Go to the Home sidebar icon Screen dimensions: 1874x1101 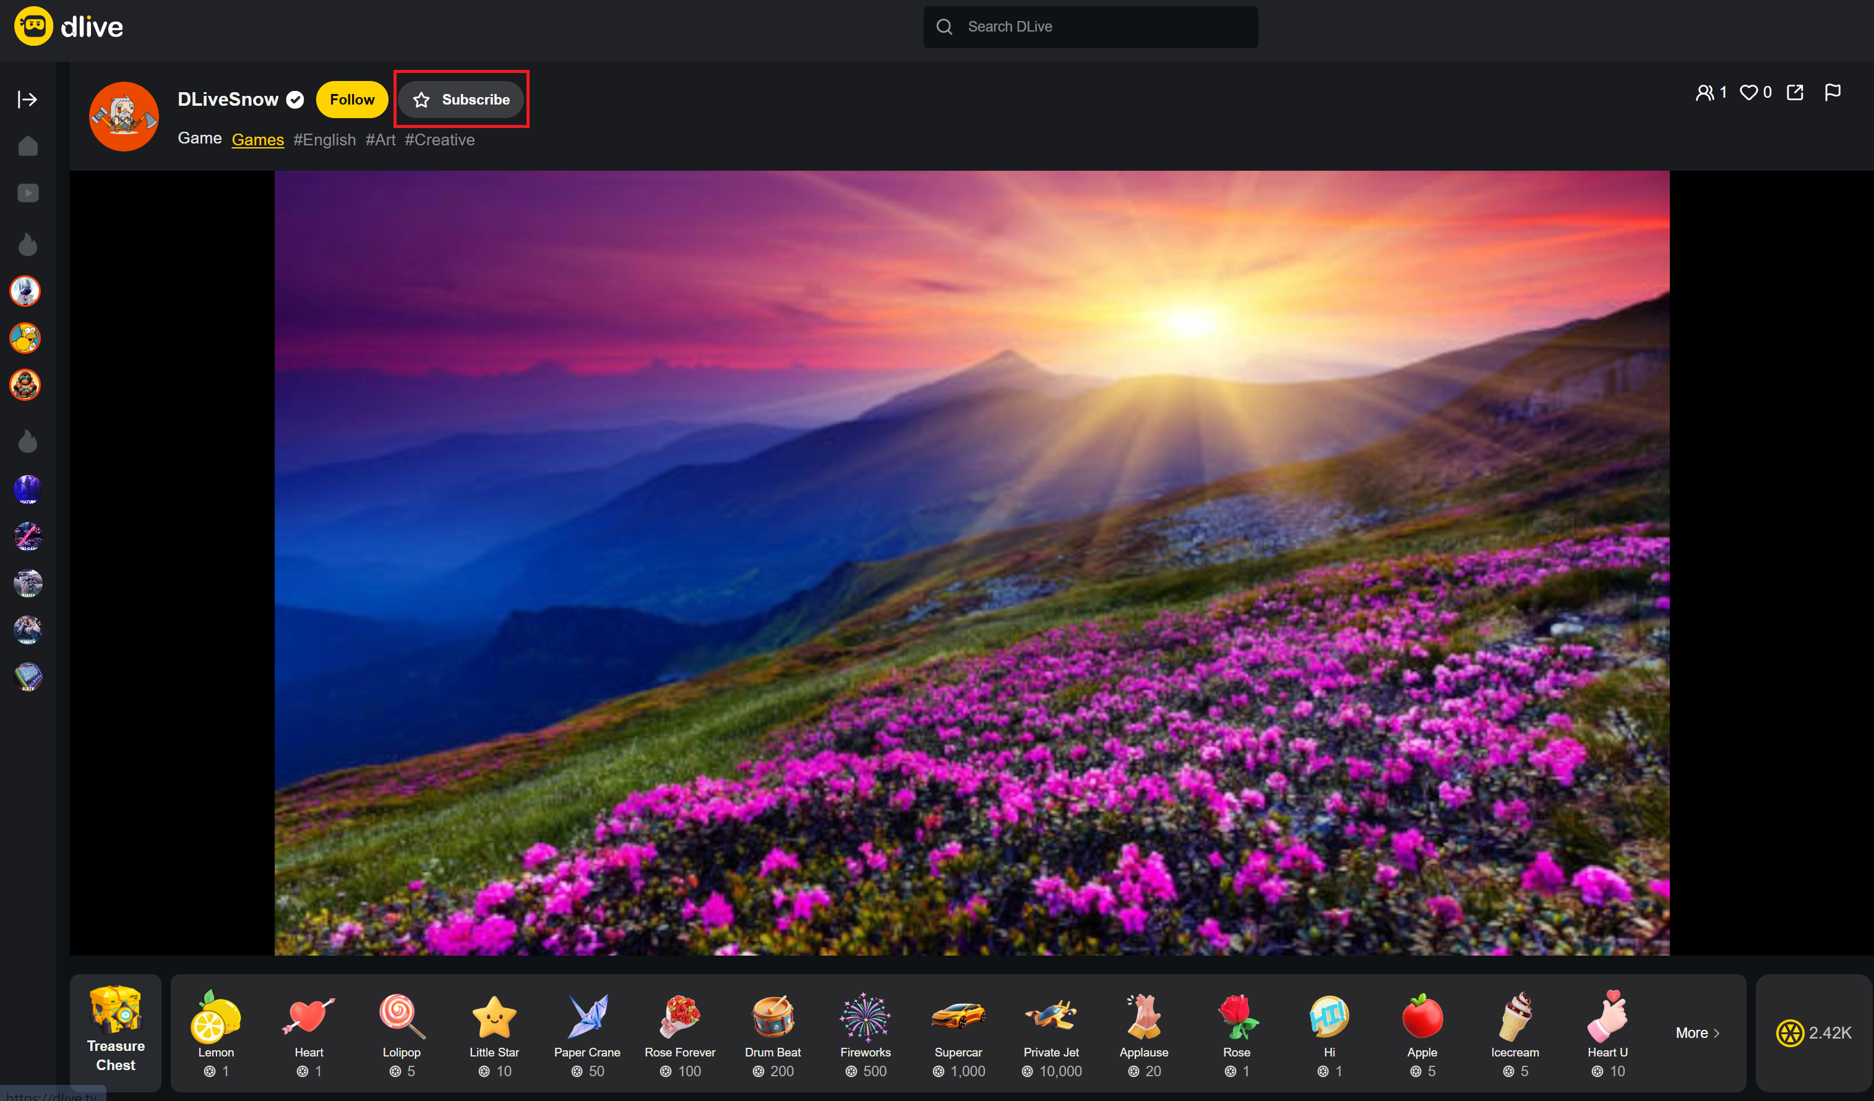[x=27, y=147]
